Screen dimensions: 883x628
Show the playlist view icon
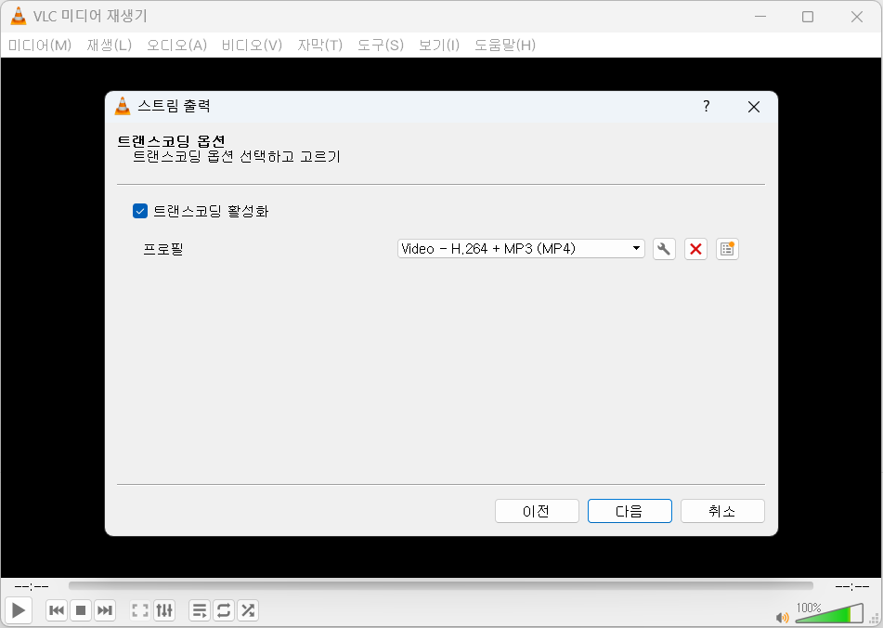199,610
